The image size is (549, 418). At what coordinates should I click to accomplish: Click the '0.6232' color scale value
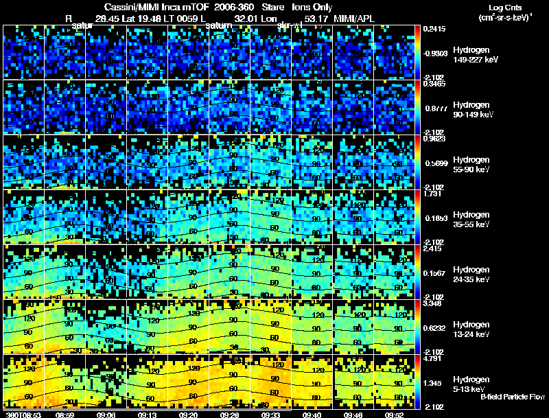(434, 328)
